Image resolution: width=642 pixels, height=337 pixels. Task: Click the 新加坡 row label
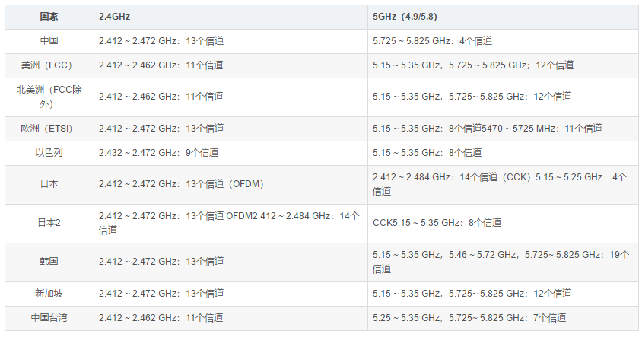click(x=49, y=294)
